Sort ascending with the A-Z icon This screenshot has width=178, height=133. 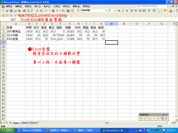[x=63, y=11]
